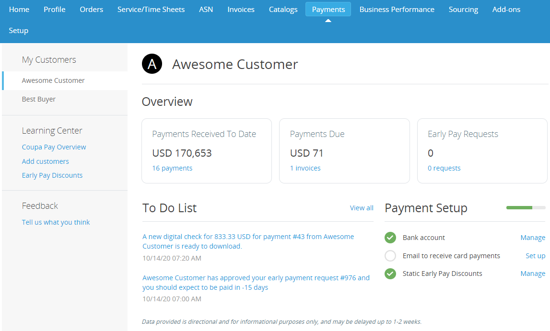The image size is (550, 331).
Task: Open the Add-ons tab
Action: coord(506,10)
